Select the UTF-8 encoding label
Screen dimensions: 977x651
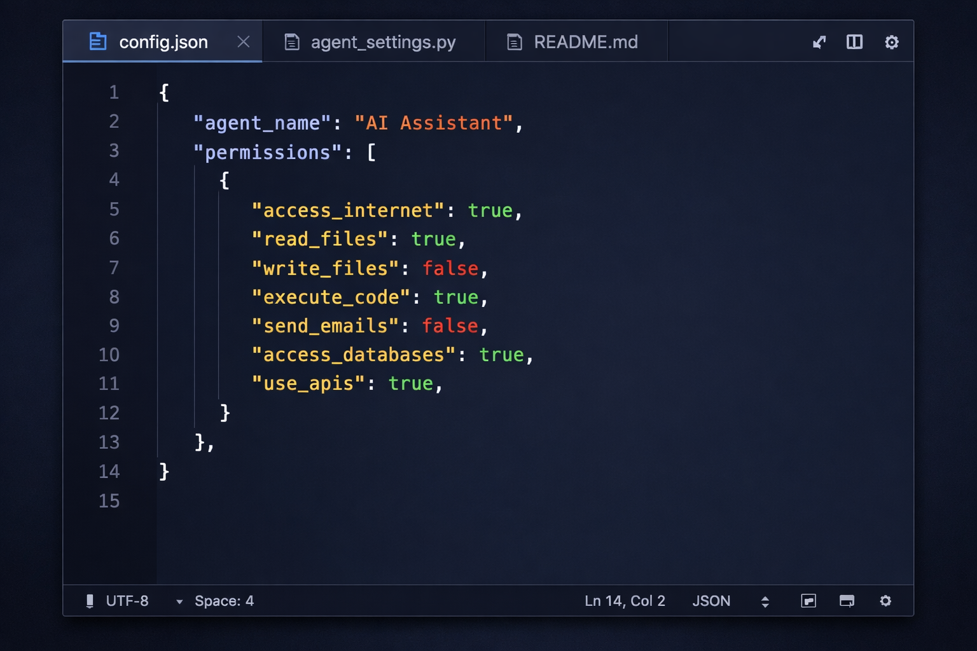click(127, 601)
